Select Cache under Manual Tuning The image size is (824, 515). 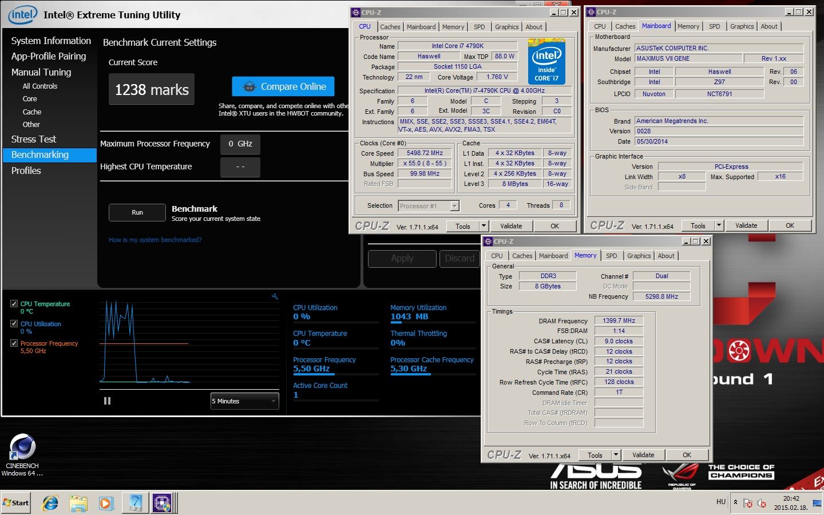coord(32,112)
